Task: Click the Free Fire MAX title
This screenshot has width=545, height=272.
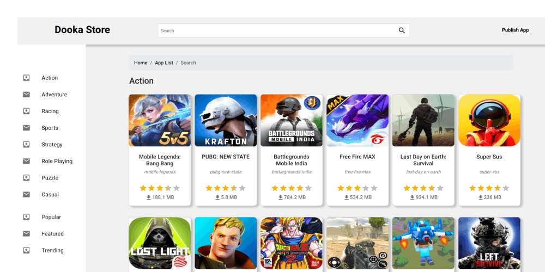Action: pyautogui.click(x=358, y=157)
